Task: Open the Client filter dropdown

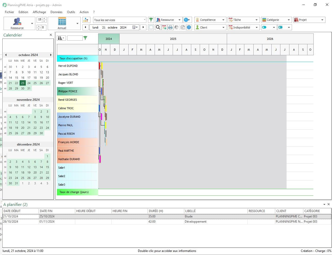Action: 223,27
